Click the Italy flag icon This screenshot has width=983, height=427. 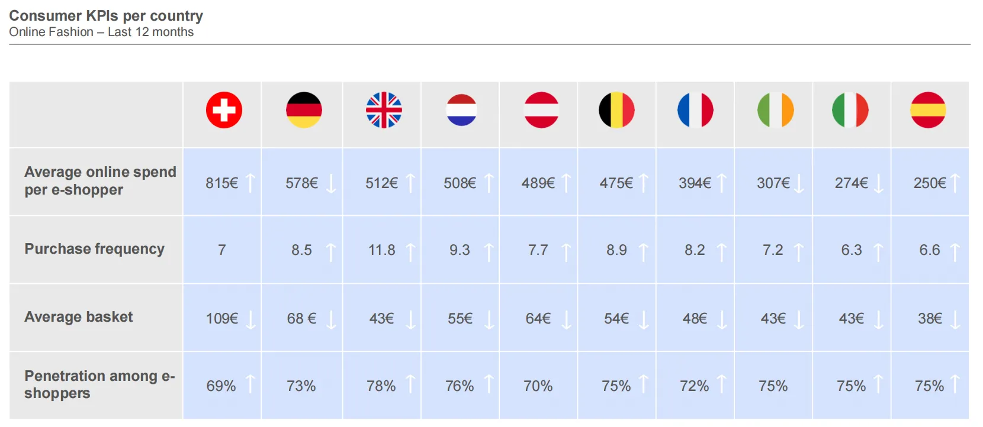850,110
